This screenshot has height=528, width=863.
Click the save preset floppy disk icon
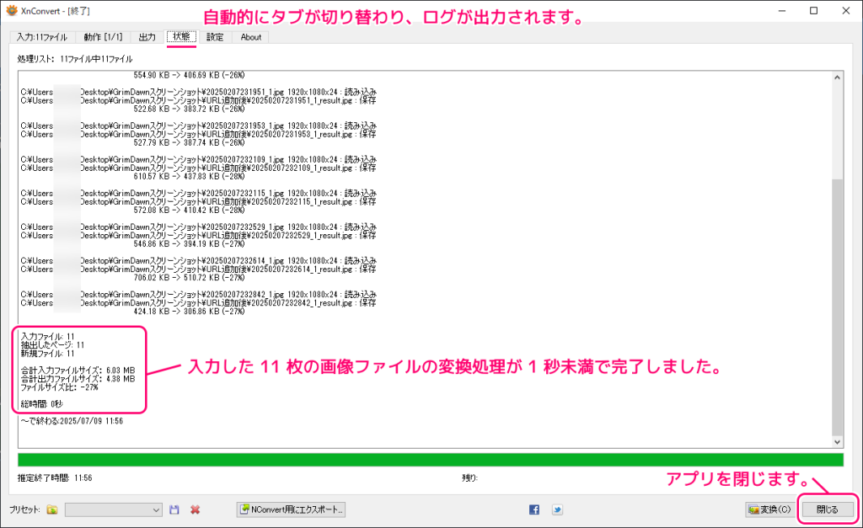click(x=174, y=509)
